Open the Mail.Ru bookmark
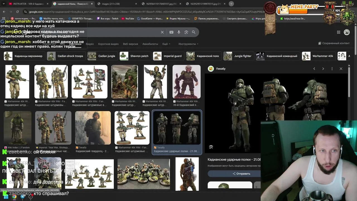357x201 pixels. coord(52,19)
